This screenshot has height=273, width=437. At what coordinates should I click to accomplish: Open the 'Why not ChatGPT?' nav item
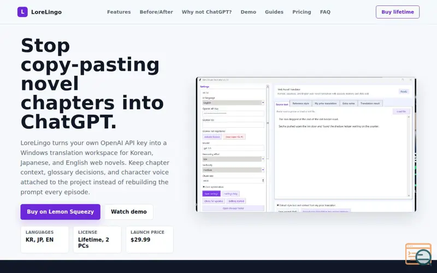pos(206,12)
